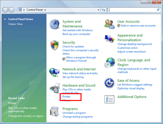This screenshot has height=124, width=163.
Task: Click Get started with Windows link
Action: [78, 30]
